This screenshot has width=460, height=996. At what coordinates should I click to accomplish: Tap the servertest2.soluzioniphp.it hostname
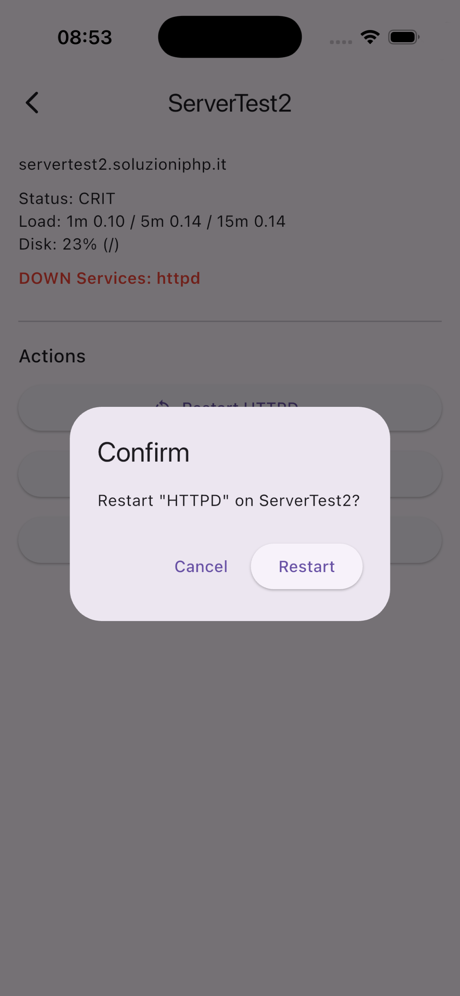click(x=123, y=164)
